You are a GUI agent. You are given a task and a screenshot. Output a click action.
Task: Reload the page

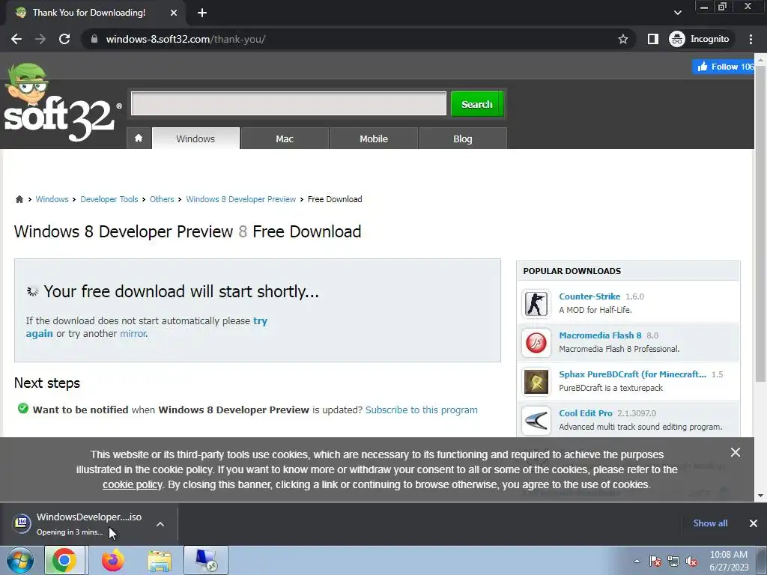tap(64, 39)
